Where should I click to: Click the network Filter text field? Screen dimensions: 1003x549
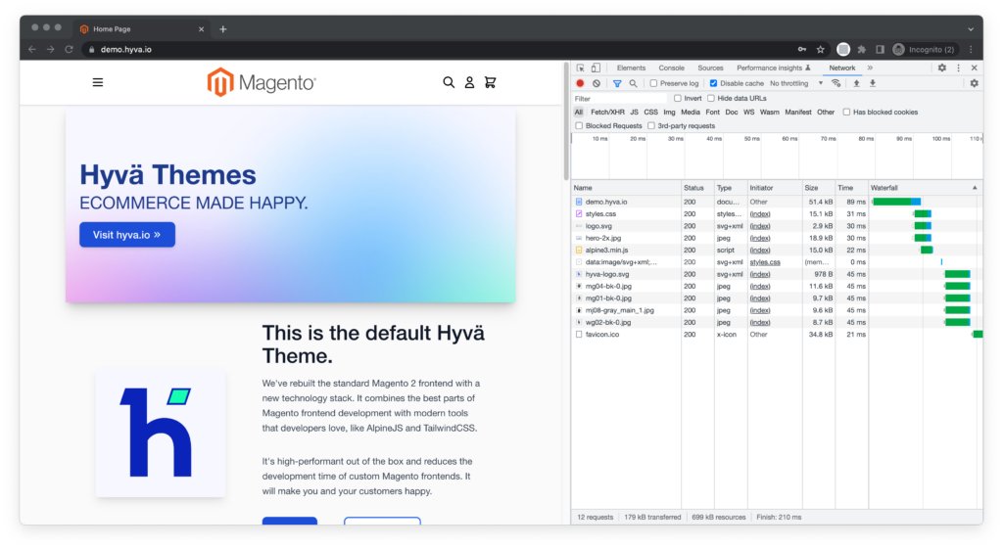[x=619, y=99]
